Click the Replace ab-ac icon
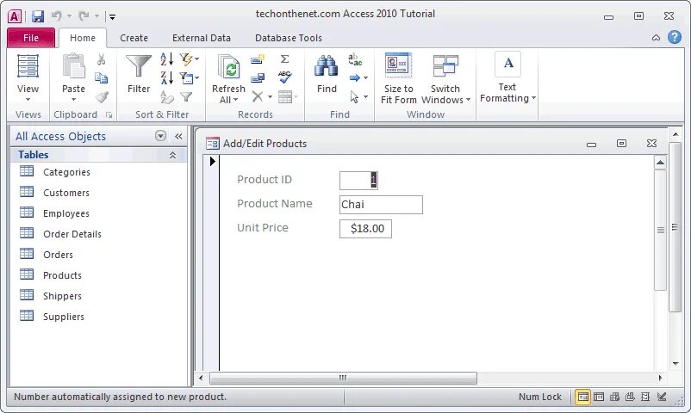Viewport: 691px width, 413px height. click(x=355, y=59)
